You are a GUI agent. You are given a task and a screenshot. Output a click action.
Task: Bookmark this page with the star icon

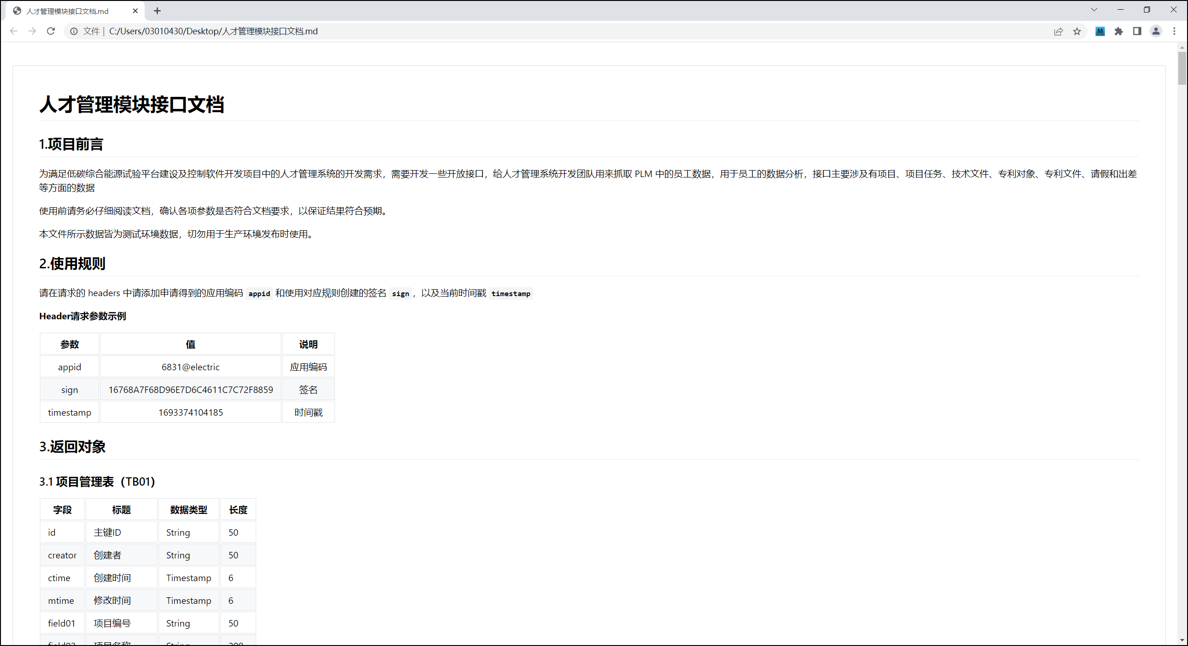pyautogui.click(x=1077, y=31)
